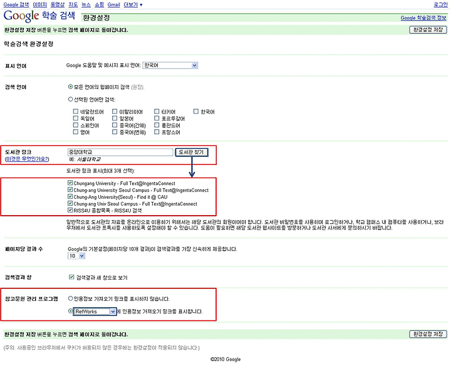Check the 터키어 language checkbox

[x=157, y=111]
